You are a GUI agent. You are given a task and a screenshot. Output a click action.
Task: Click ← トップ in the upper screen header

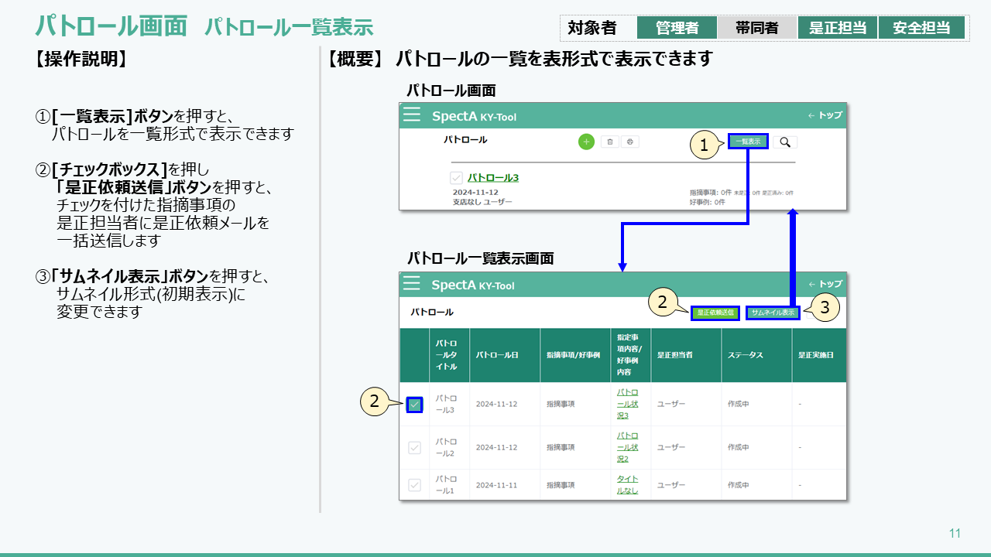point(825,115)
